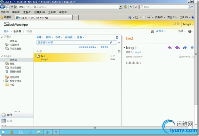Viewport: 199px width, 136px height.
Task: Open the bing.li account dropdown
Action: click(x=188, y=24)
